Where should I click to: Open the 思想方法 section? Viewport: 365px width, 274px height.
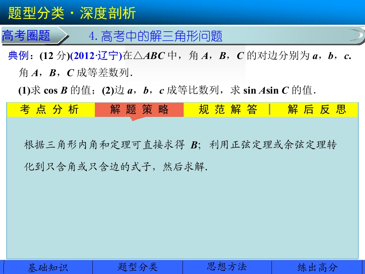coord(227,267)
